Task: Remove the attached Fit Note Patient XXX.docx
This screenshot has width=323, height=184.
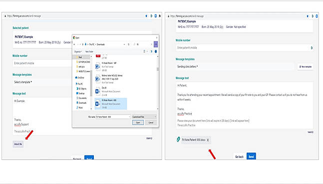Action: coord(208,140)
